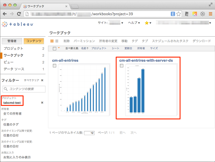
Task: Reload the page with the refresh icon
Action: (x=19, y=14)
